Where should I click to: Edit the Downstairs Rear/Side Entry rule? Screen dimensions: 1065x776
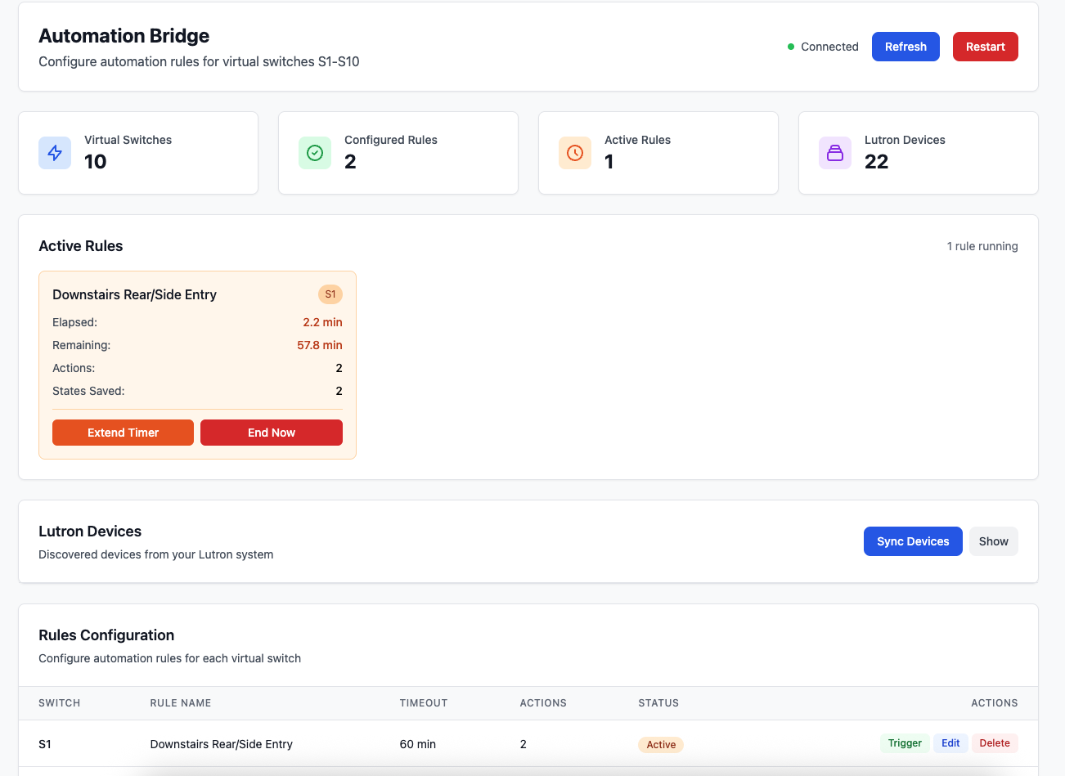950,743
